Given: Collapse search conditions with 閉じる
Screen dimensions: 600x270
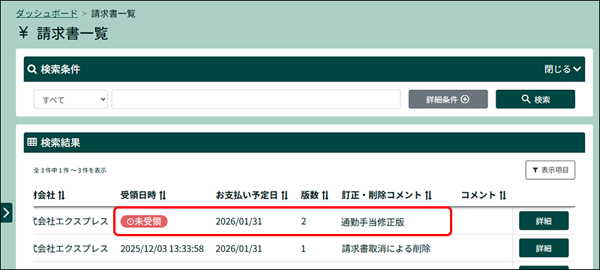Looking at the screenshot, I should [563, 69].
